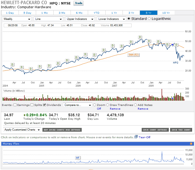
Task: Click the blue marker in volume bars
Action: [172, 98]
